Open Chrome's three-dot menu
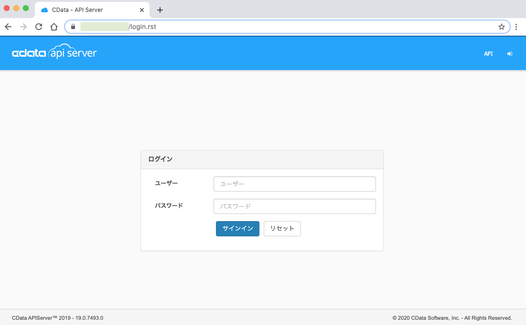526x325 pixels. [516, 27]
